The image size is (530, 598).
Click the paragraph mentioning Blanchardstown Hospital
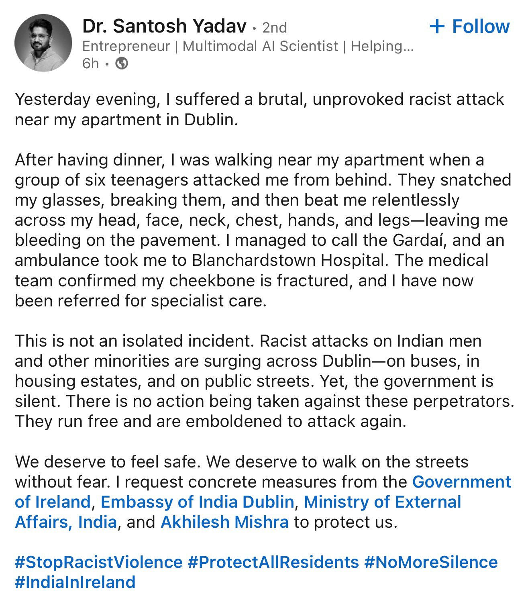tap(263, 231)
